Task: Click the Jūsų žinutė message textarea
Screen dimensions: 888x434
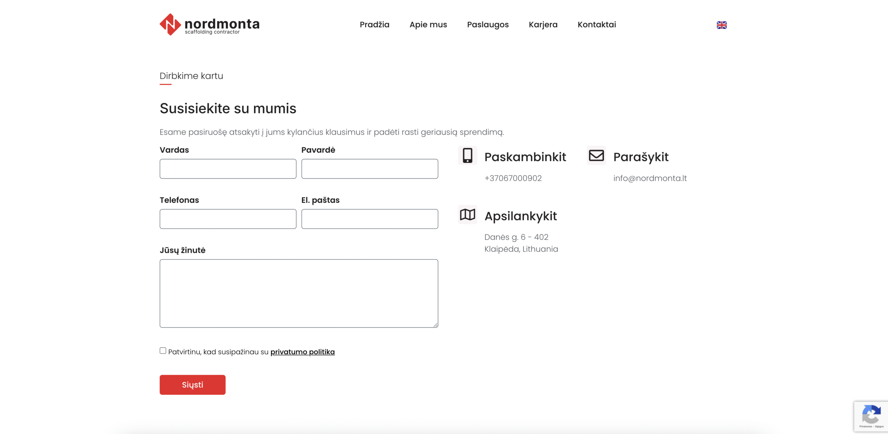Action: tap(299, 293)
